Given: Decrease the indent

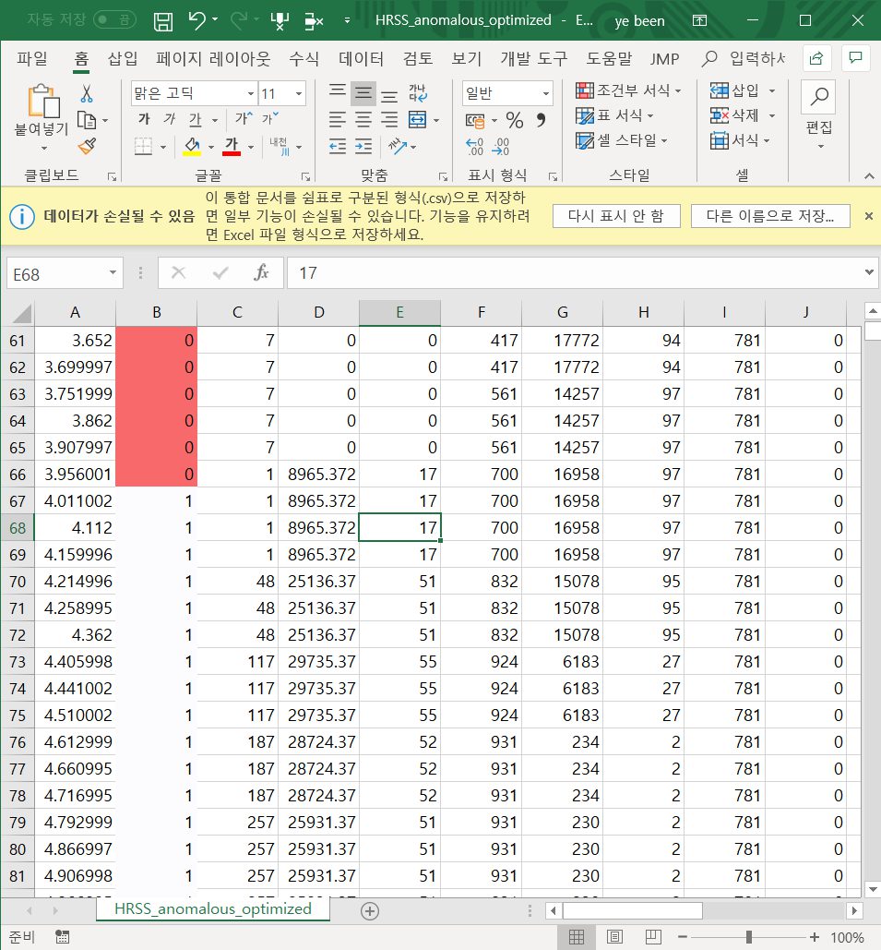Looking at the screenshot, I should [x=338, y=146].
